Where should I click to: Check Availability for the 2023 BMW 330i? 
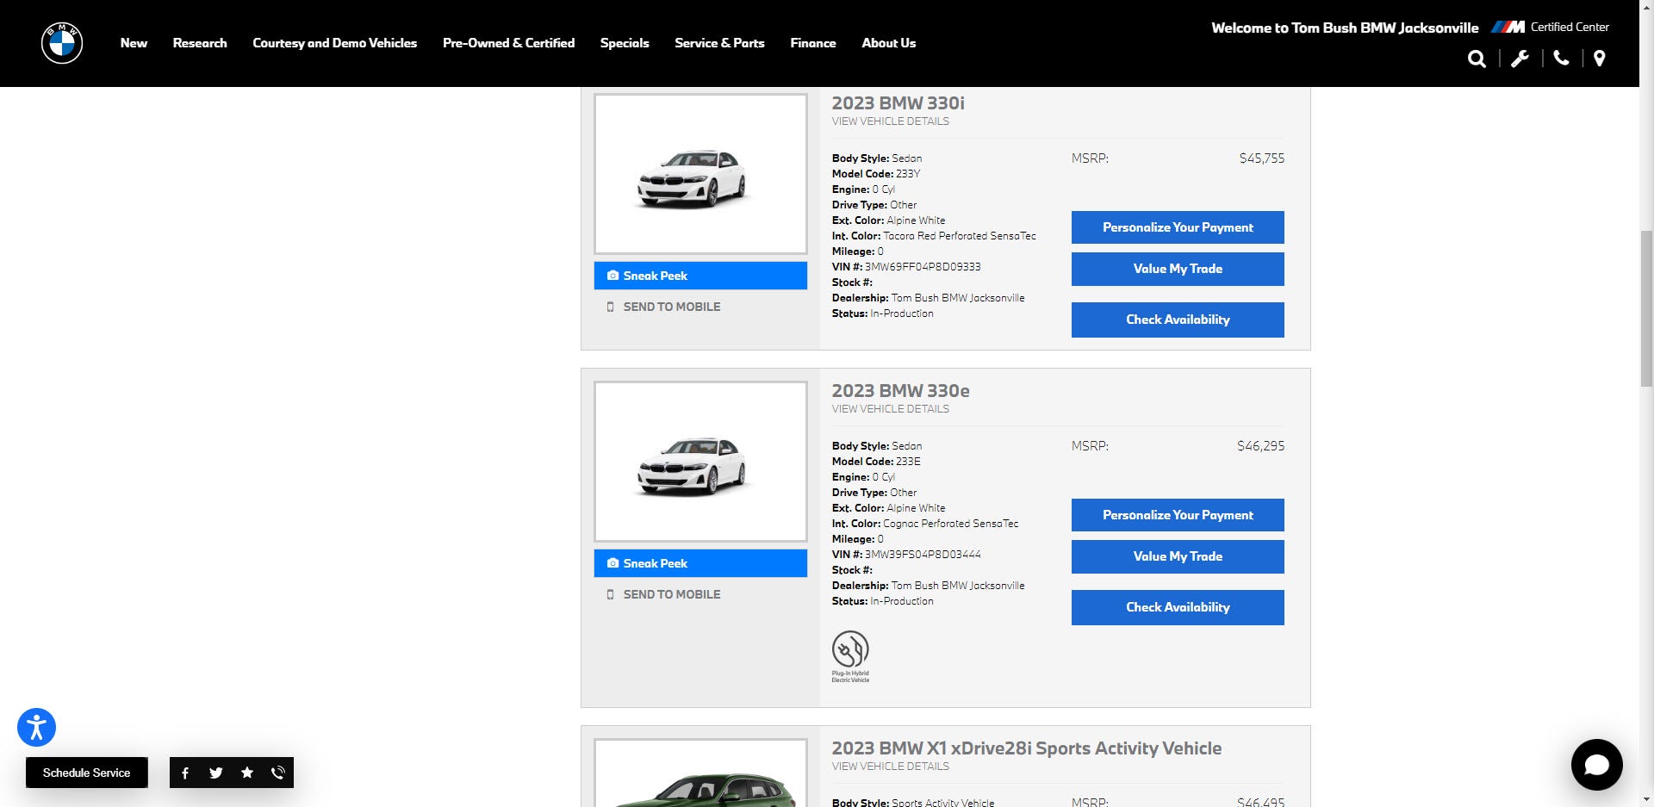[1178, 320]
